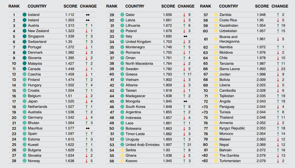295x168 pixels.
Task: Click the middle table's SCORE header
Action: 168,6
